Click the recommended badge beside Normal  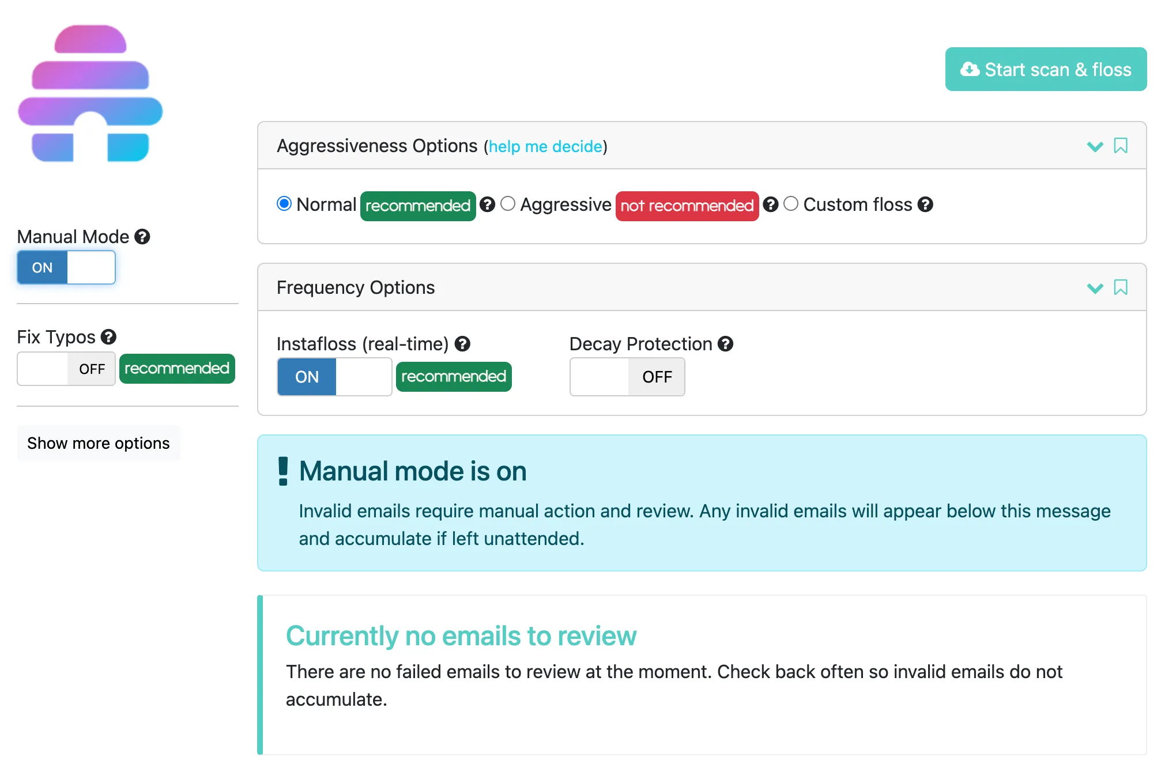(418, 206)
